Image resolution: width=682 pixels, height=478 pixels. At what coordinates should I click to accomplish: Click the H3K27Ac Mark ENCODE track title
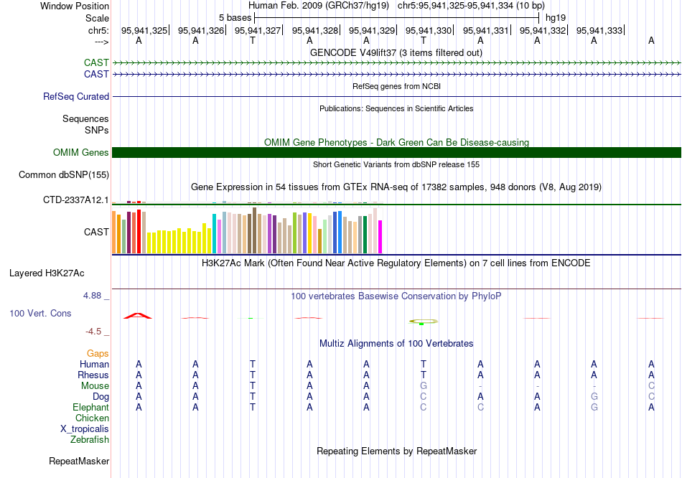pos(396,263)
